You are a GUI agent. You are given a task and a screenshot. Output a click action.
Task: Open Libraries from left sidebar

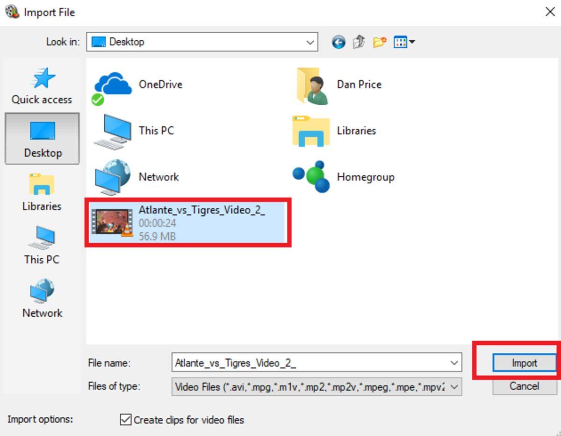point(42,192)
